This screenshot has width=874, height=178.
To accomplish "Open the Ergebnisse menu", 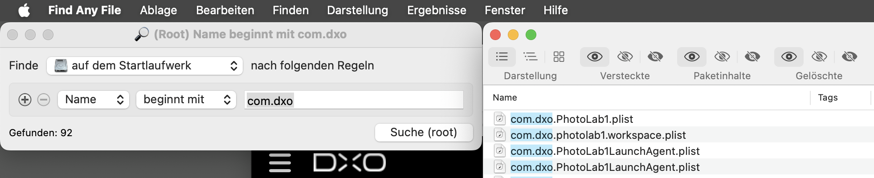I will point(437,10).
